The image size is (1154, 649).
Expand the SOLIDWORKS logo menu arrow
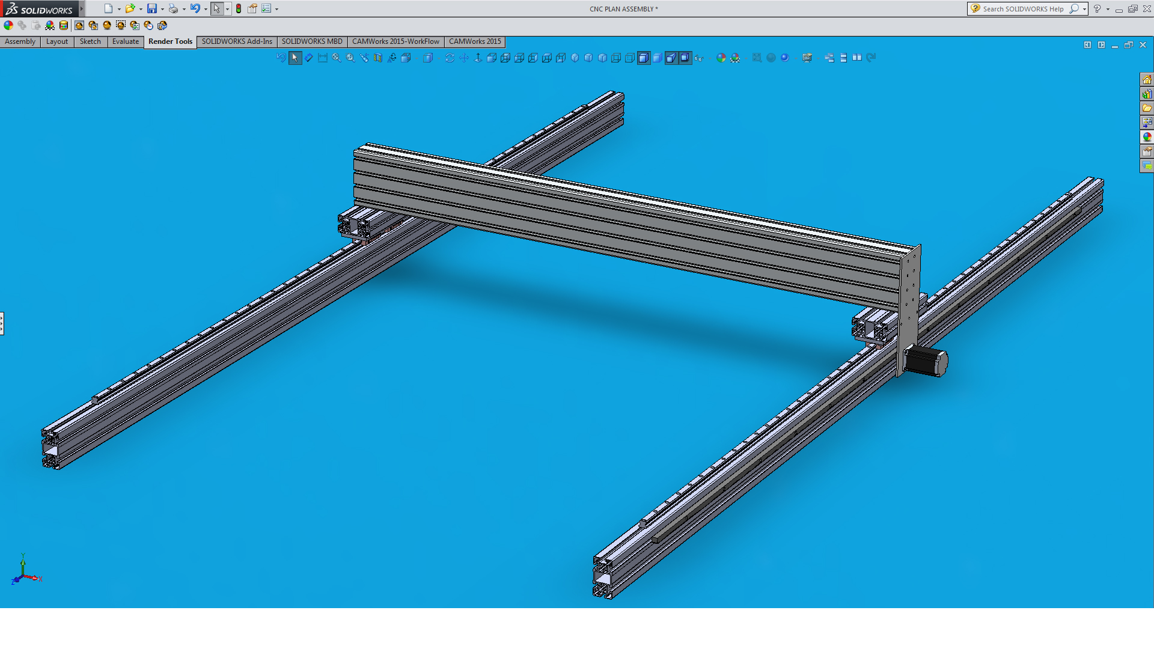pos(82,8)
